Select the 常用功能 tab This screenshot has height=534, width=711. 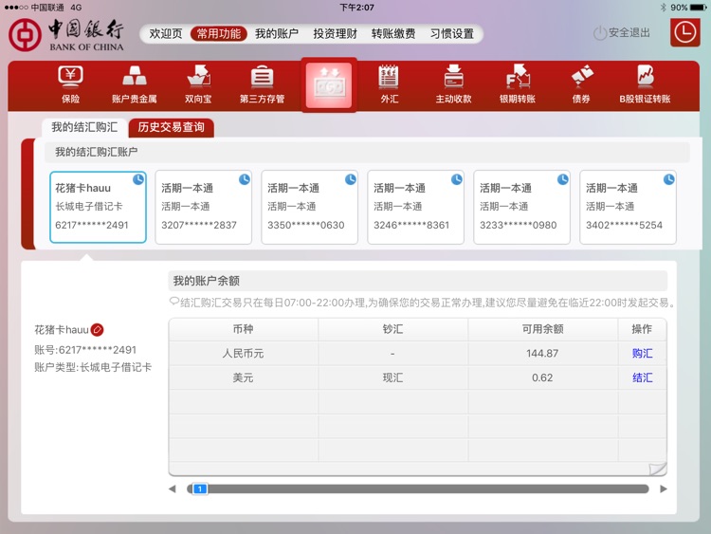click(219, 33)
